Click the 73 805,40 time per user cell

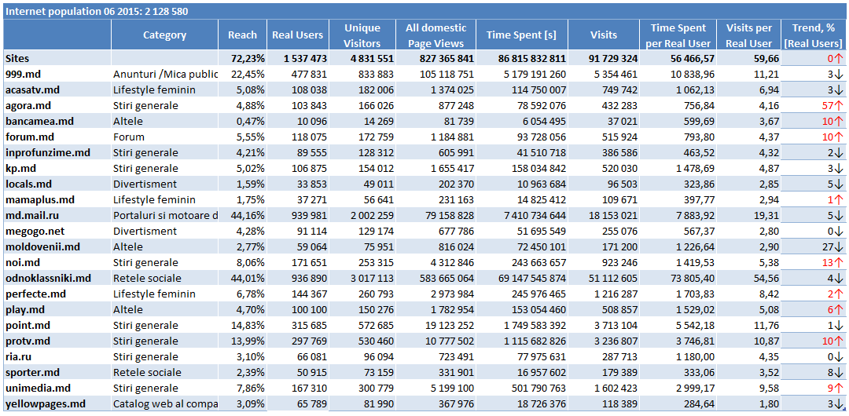678,278
